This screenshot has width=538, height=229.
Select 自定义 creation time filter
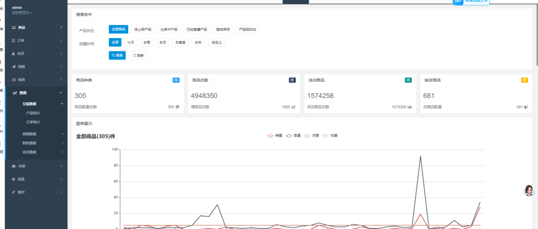click(x=217, y=42)
